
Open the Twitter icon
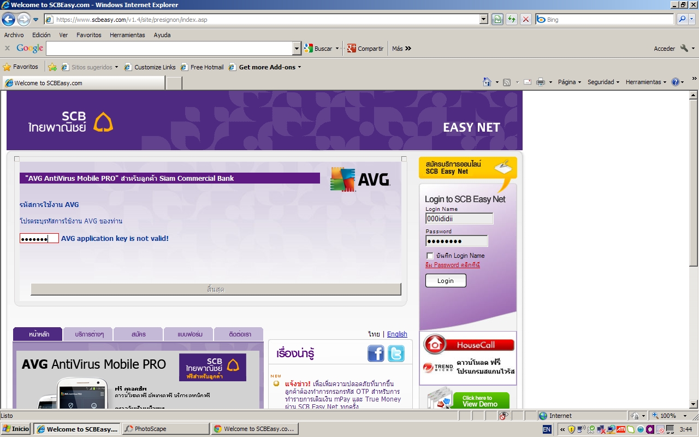point(396,353)
